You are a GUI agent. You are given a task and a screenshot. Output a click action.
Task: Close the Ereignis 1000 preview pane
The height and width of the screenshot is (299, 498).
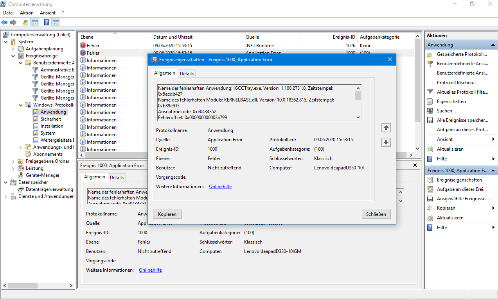415,166
